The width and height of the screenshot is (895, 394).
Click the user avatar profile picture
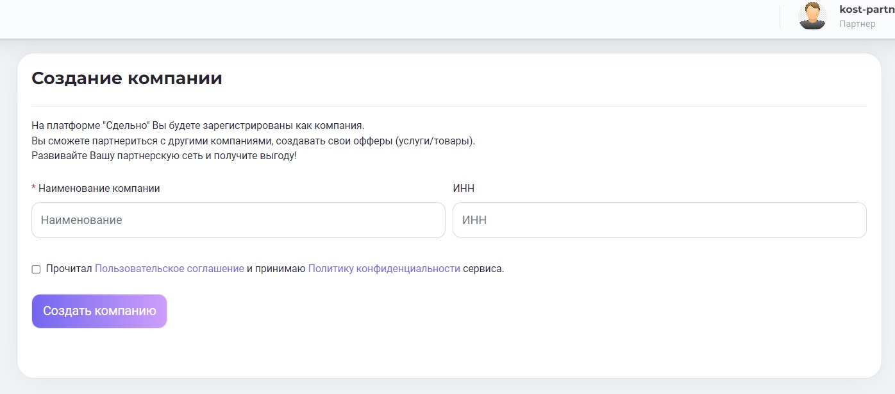coord(812,16)
